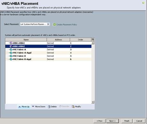Screen dimensions: 147x124
Task: Click the list scrollbar down arrow
Action: coord(93,102)
